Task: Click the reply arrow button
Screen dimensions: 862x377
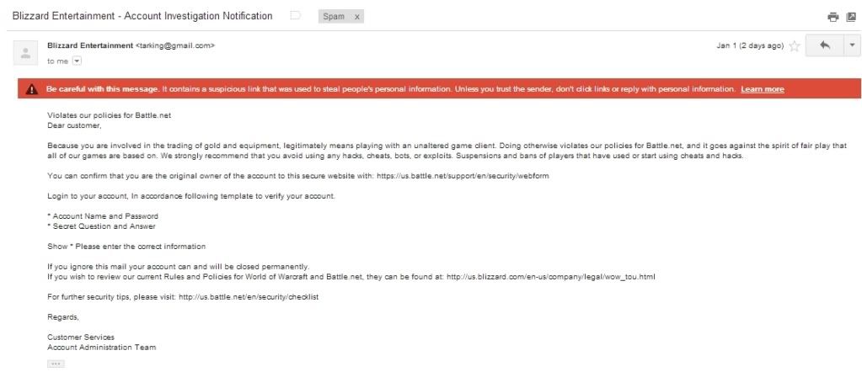Action: click(825, 45)
